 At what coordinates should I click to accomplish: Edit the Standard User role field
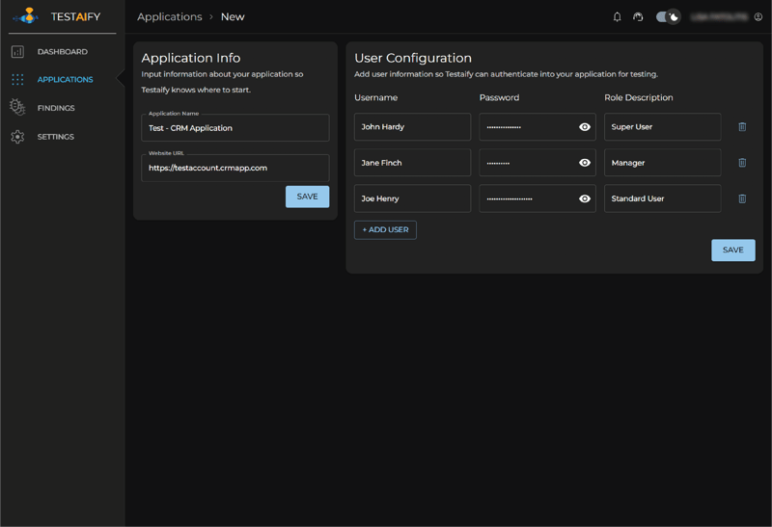pos(663,198)
